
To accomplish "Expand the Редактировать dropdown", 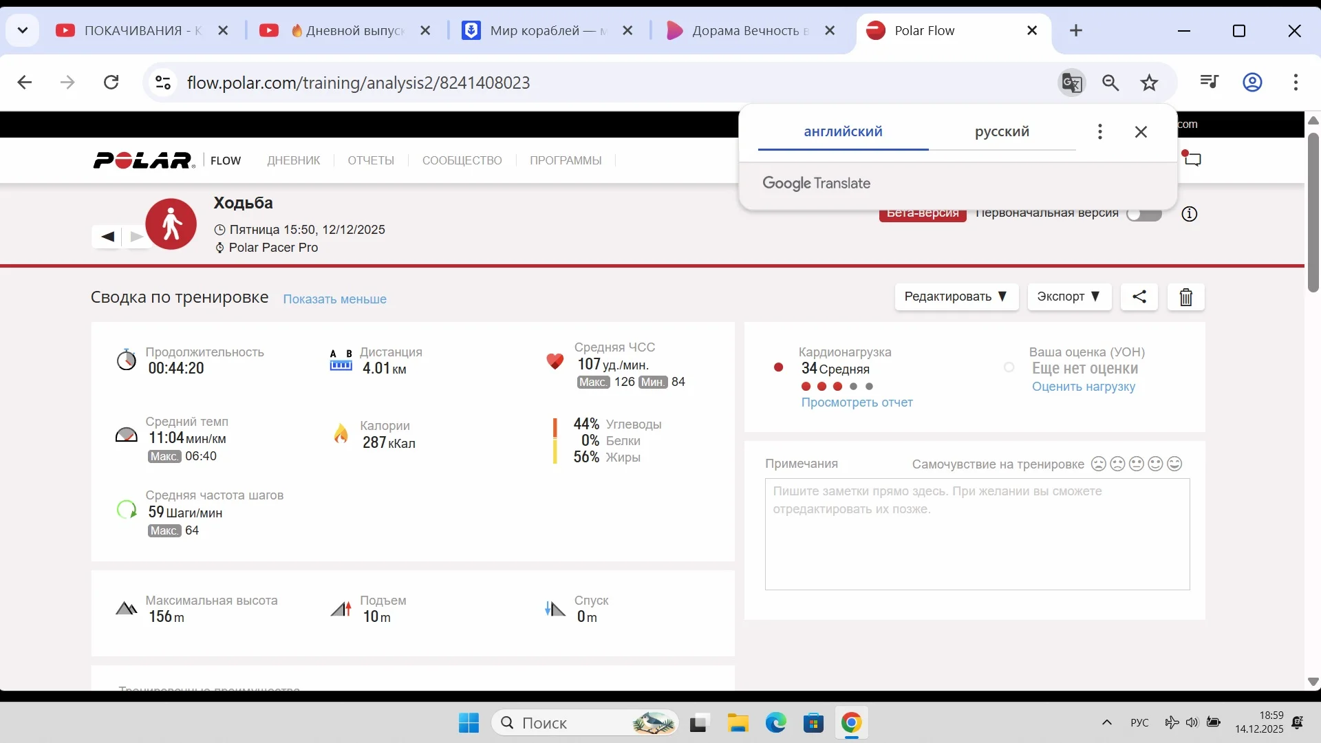I will (x=956, y=297).
